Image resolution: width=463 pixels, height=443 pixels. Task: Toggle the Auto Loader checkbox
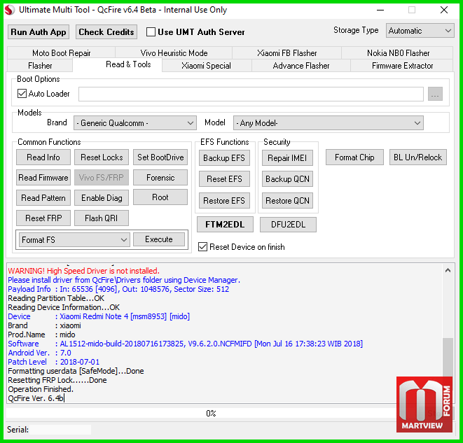pyautogui.click(x=22, y=94)
